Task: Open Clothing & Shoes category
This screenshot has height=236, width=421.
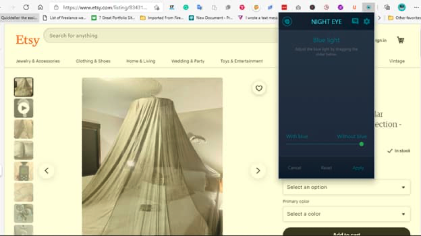Action: 93,61
